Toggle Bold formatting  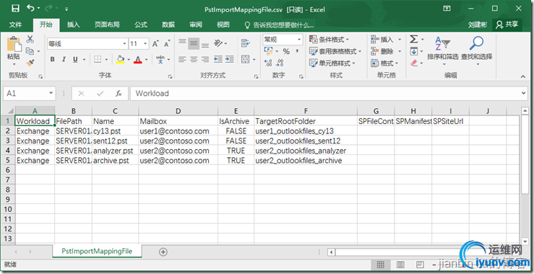[53, 60]
